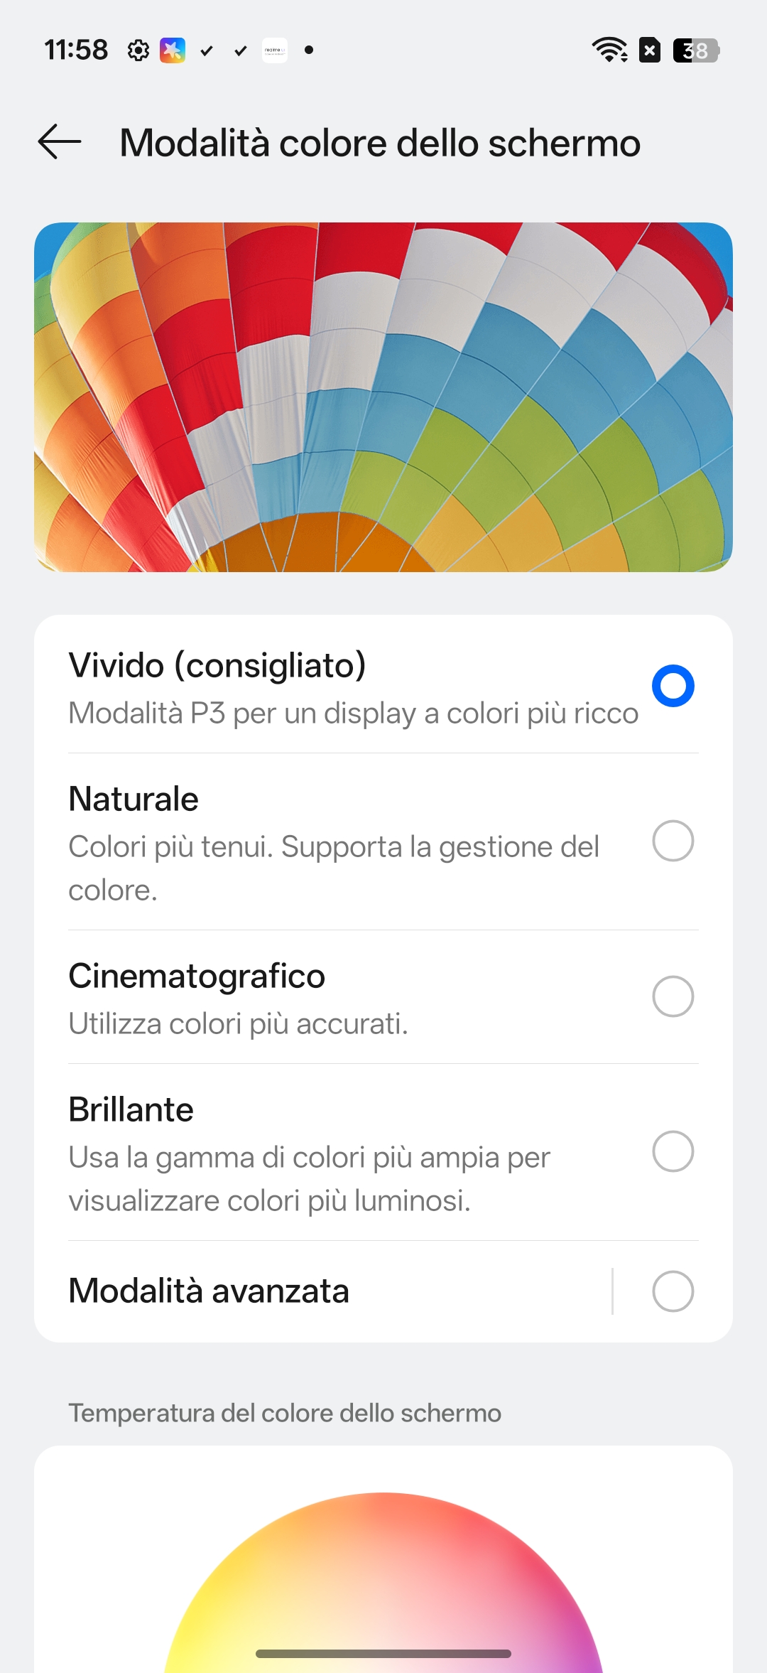The height and width of the screenshot is (1673, 767).
Task: Select the Vivido (consigliato) radio button
Action: (673, 686)
